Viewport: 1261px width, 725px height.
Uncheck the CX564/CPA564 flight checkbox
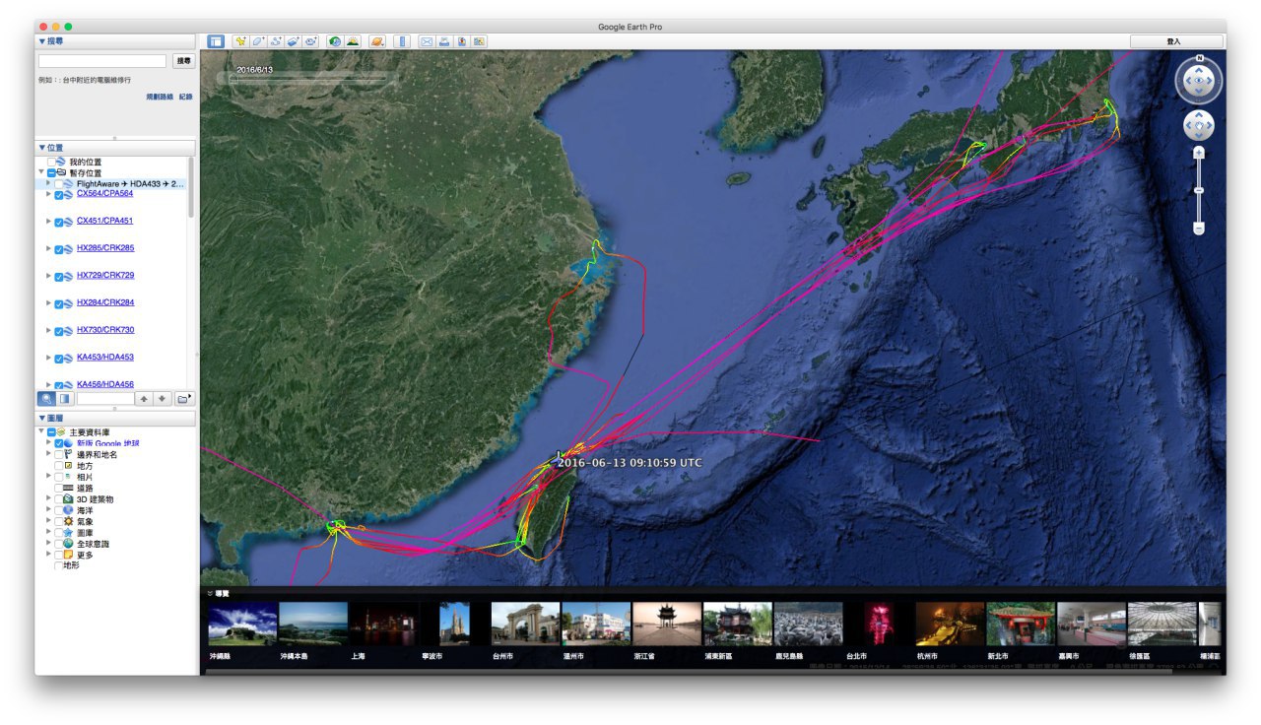[59, 195]
